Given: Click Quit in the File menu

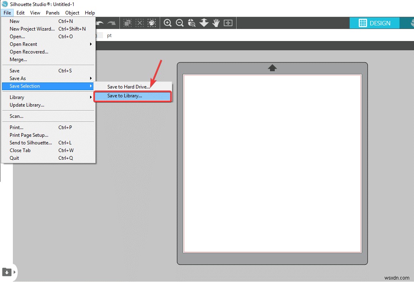Looking at the screenshot, I should click(49, 158).
